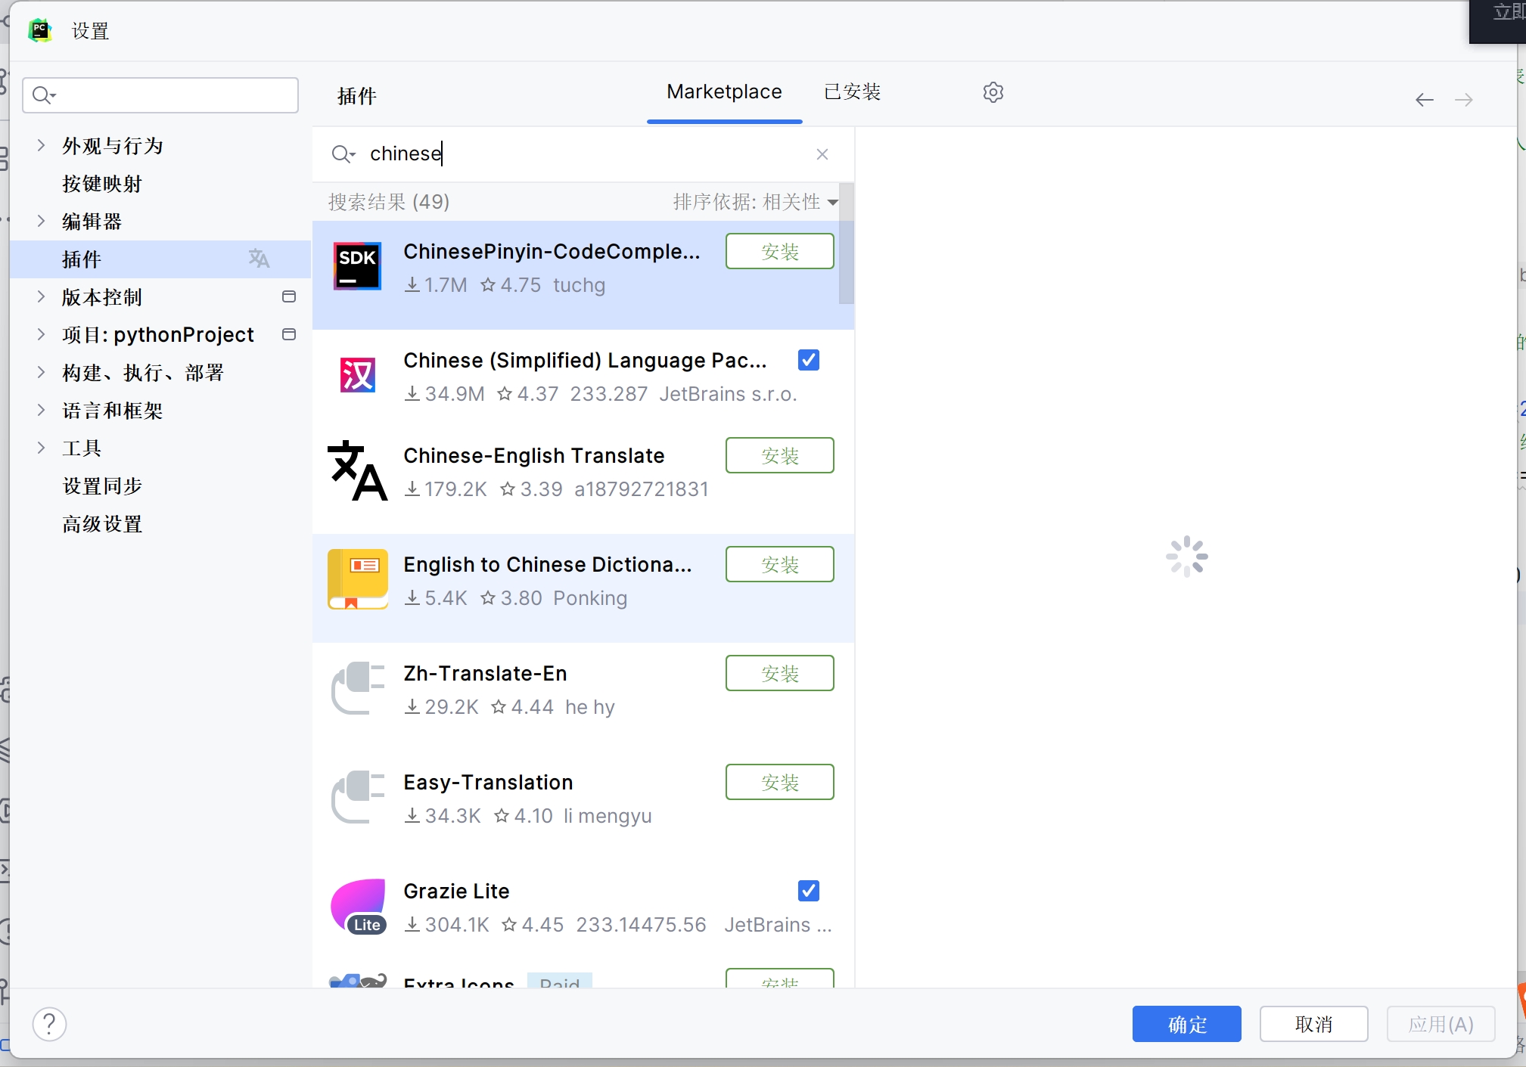Click the 取消 button to cancel

click(x=1313, y=1025)
